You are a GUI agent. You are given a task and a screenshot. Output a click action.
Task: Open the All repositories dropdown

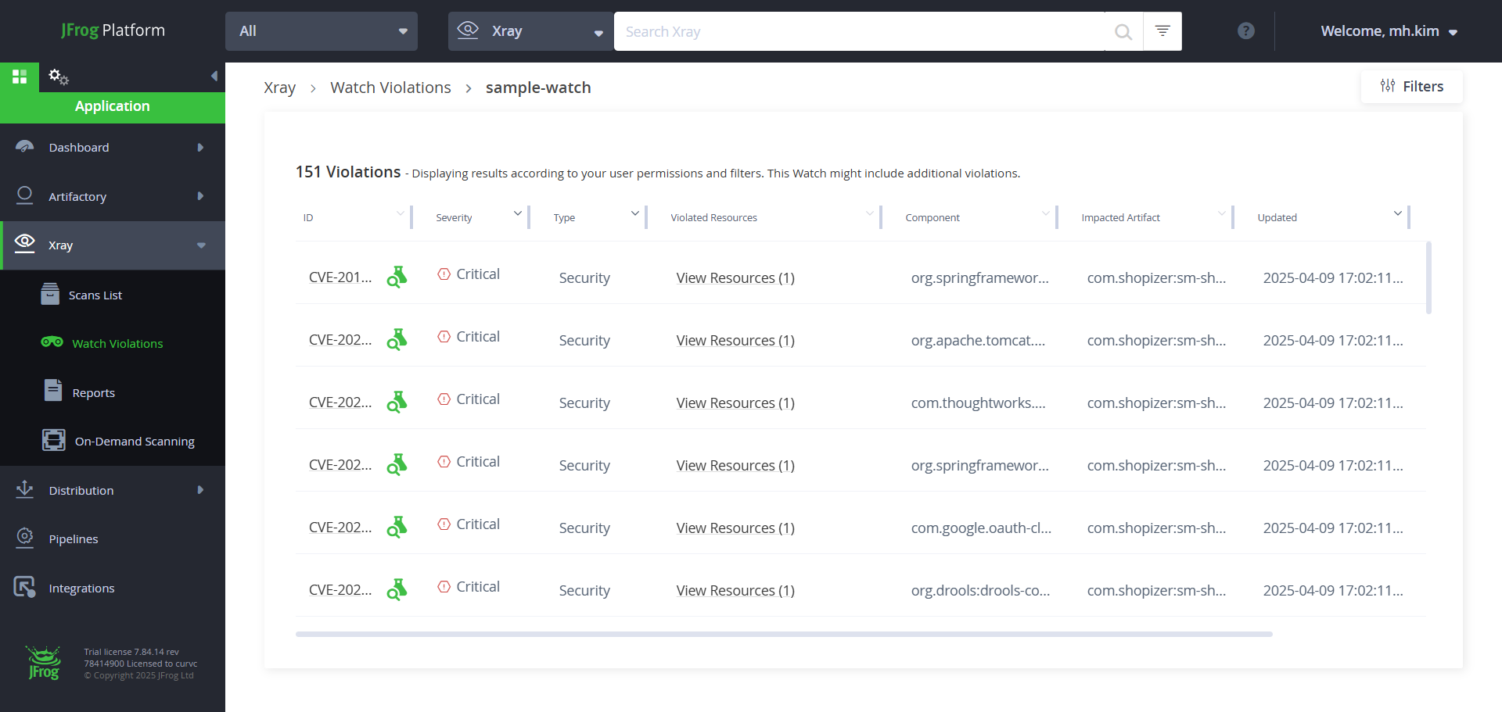pyautogui.click(x=322, y=31)
